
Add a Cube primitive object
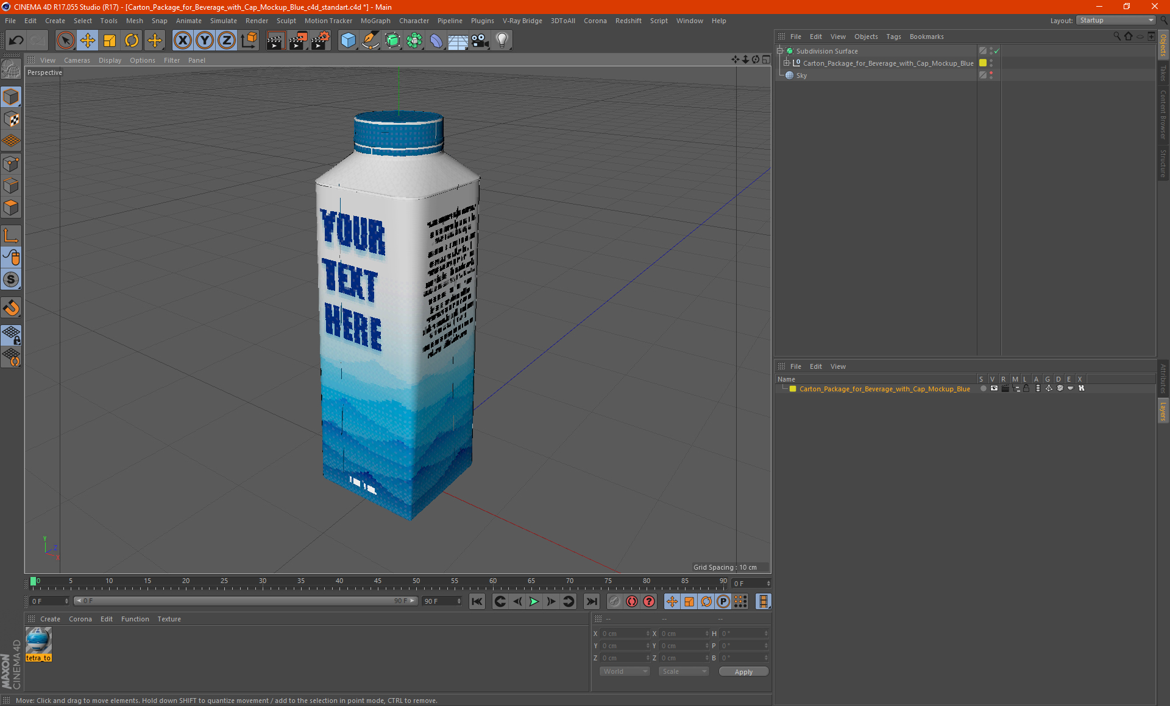(348, 41)
